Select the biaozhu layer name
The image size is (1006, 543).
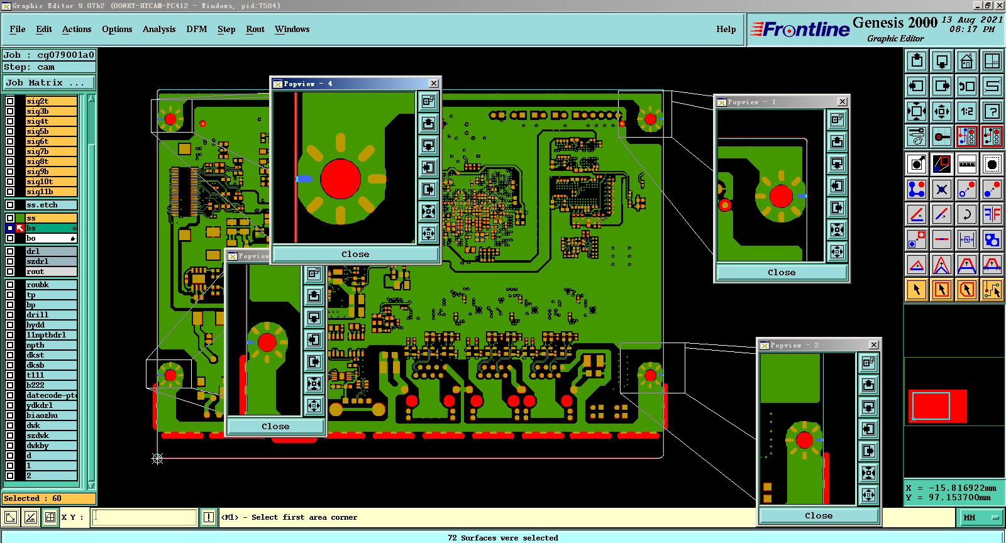click(51, 415)
